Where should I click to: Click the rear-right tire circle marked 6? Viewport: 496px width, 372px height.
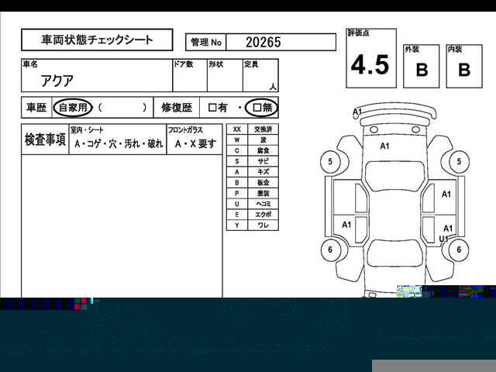(x=460, y=250)
